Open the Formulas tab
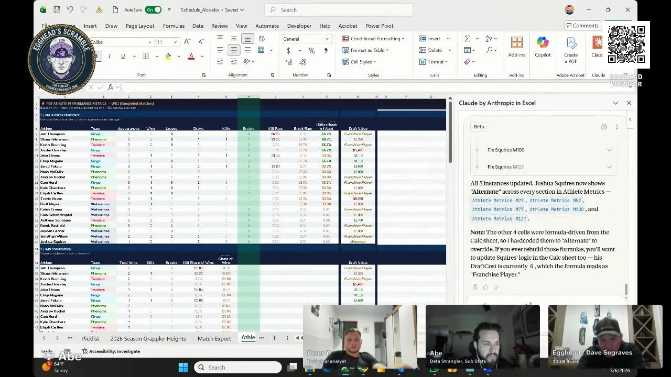This screenshot has width=671, height=377. (x=174, y=26)
